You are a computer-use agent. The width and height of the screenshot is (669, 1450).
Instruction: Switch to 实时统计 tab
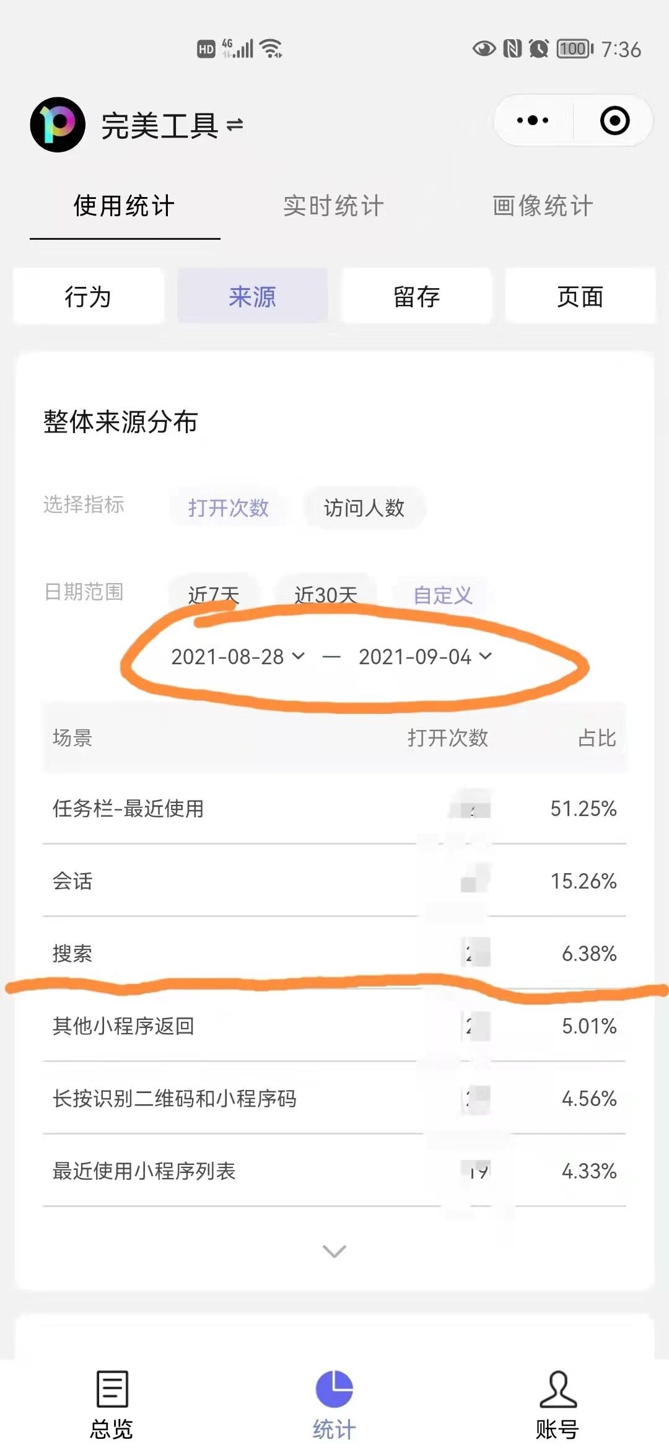point(334,206)
